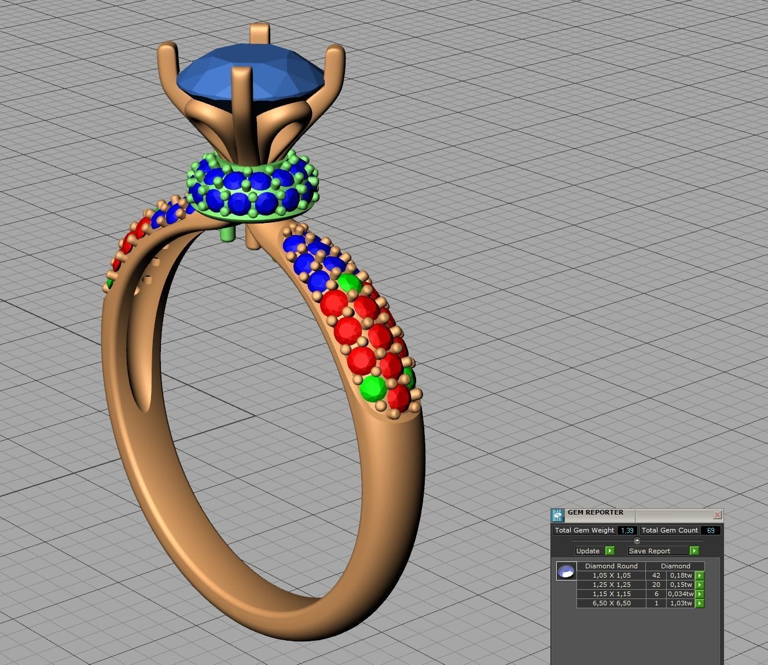Click the Gem Reporter panel icon
This screenshot has height=665, width=768.
point(557,515)
